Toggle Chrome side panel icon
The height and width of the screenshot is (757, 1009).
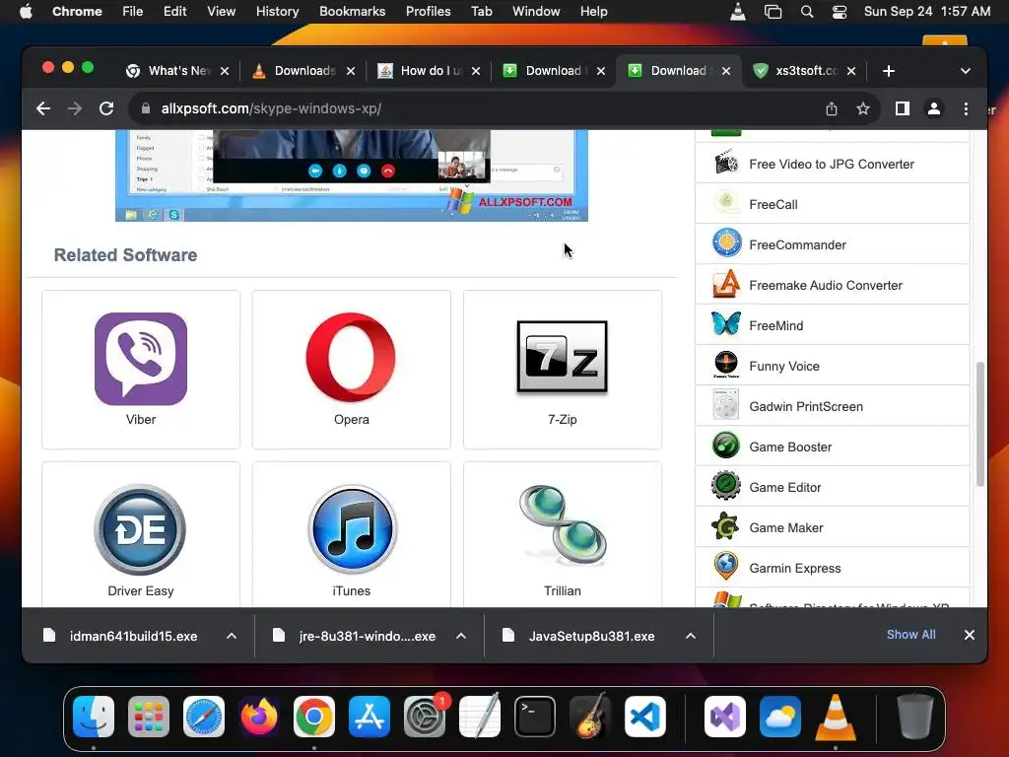click(903, 108)
